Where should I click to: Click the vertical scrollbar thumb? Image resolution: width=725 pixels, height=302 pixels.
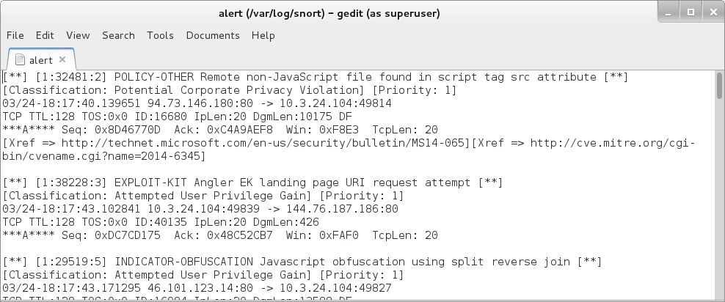tap(719, 86)
